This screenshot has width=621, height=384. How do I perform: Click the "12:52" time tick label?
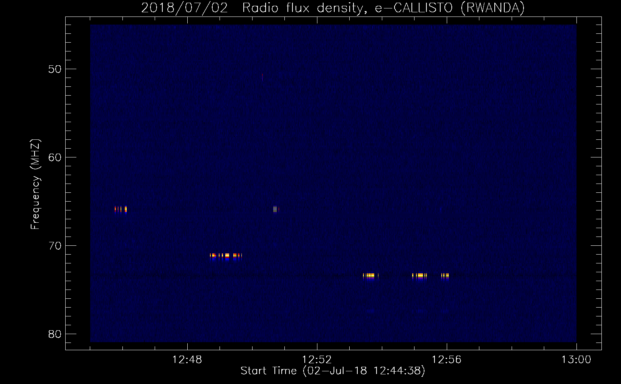pos(317,360)
